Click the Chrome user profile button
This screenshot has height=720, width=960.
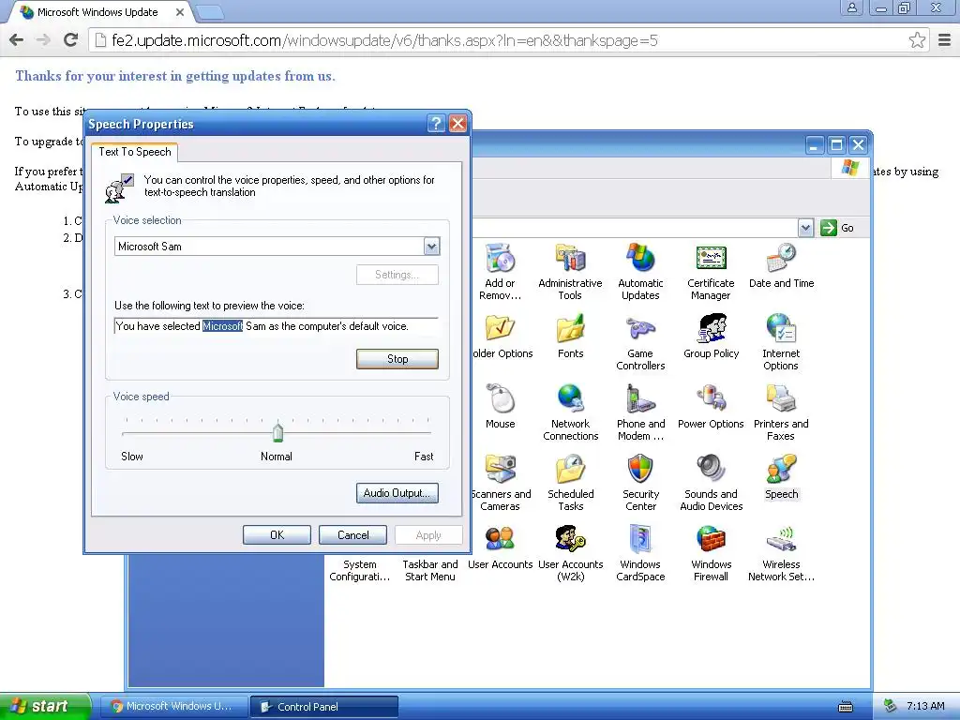click(851, 7)
